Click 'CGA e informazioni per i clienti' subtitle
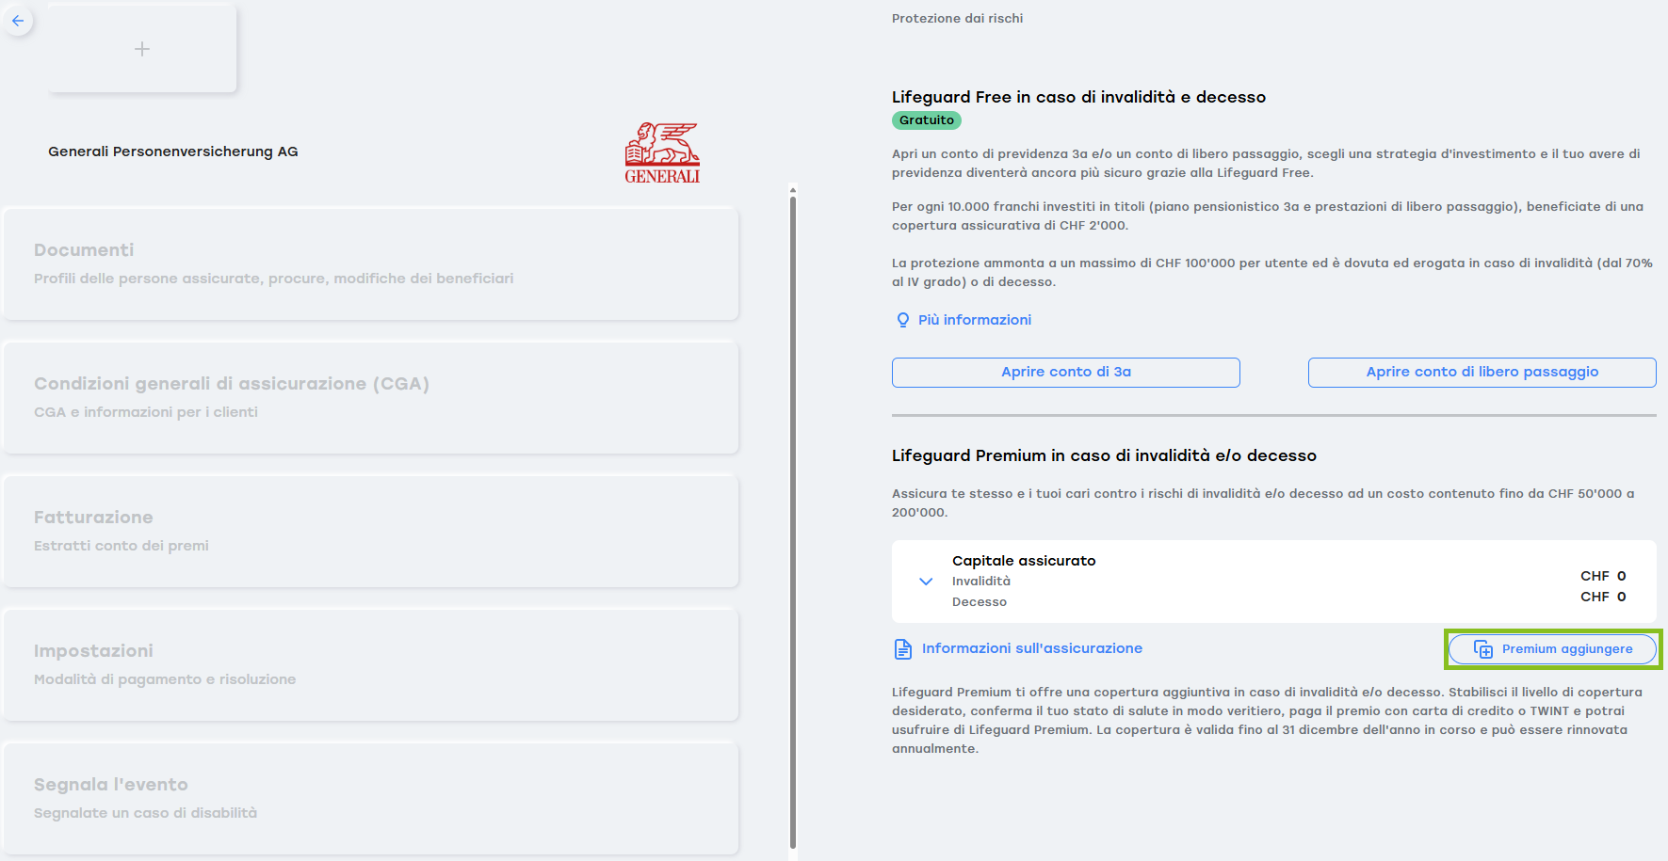 click(x=146, y=412)
